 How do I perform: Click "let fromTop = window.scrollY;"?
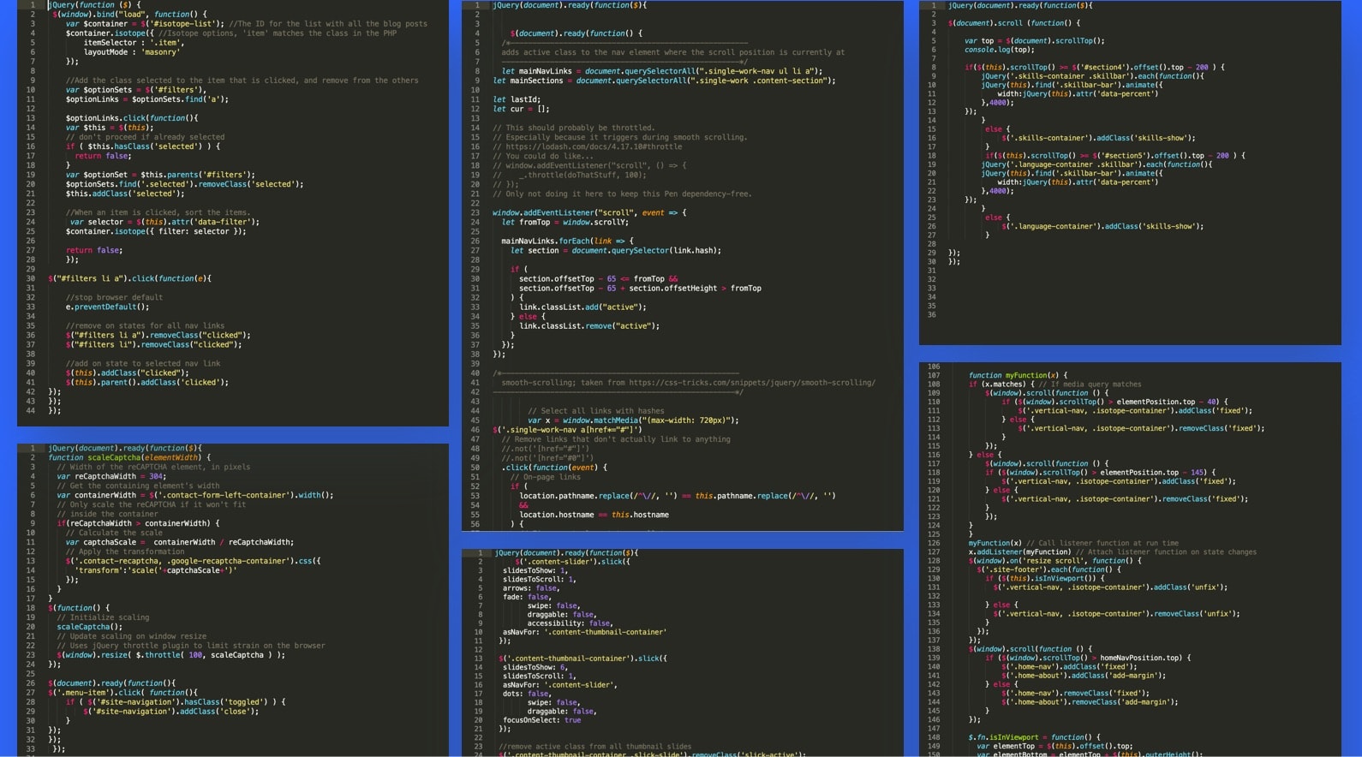[x=565, y=222]
